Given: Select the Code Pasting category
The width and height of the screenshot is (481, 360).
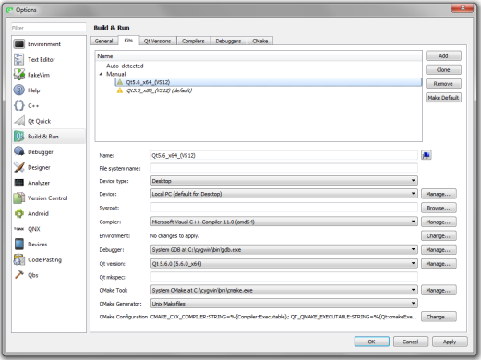Looking at the screenshot, I should (49, 259).
